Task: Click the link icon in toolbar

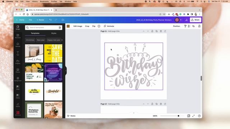Action: [x=193, y=26]
